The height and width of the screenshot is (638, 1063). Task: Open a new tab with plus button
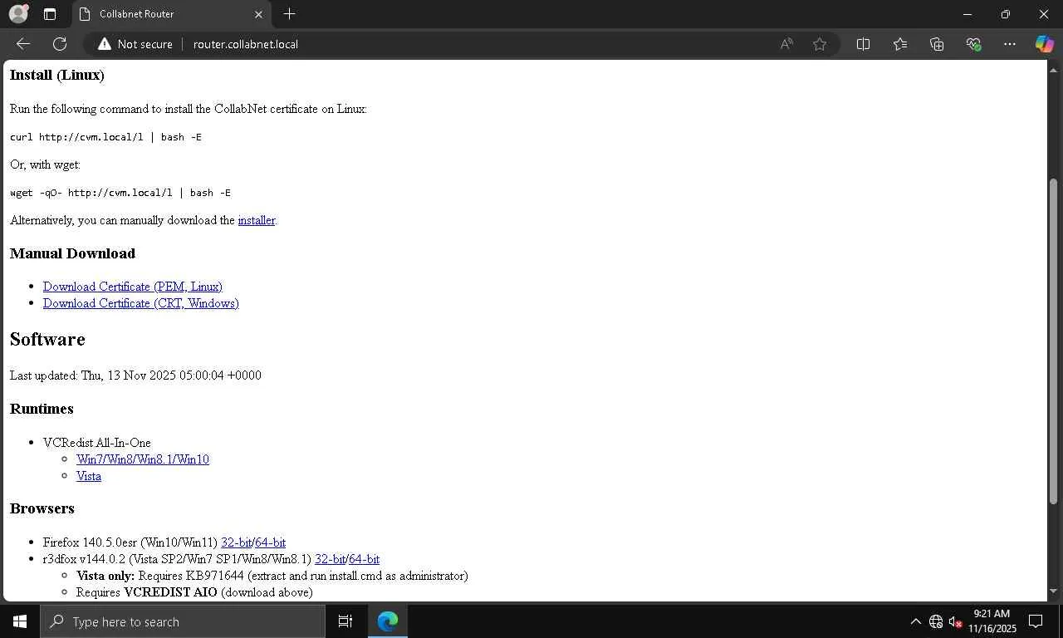(x=289, y=14)
